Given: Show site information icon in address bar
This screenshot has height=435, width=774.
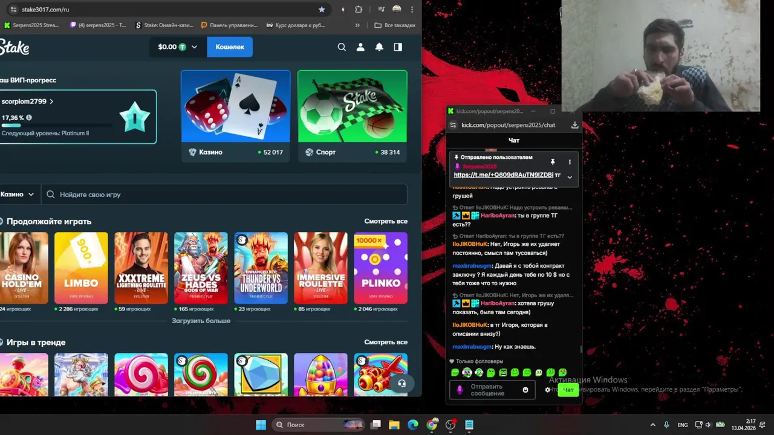Looking at the screenshot, I should click(13, 10).
